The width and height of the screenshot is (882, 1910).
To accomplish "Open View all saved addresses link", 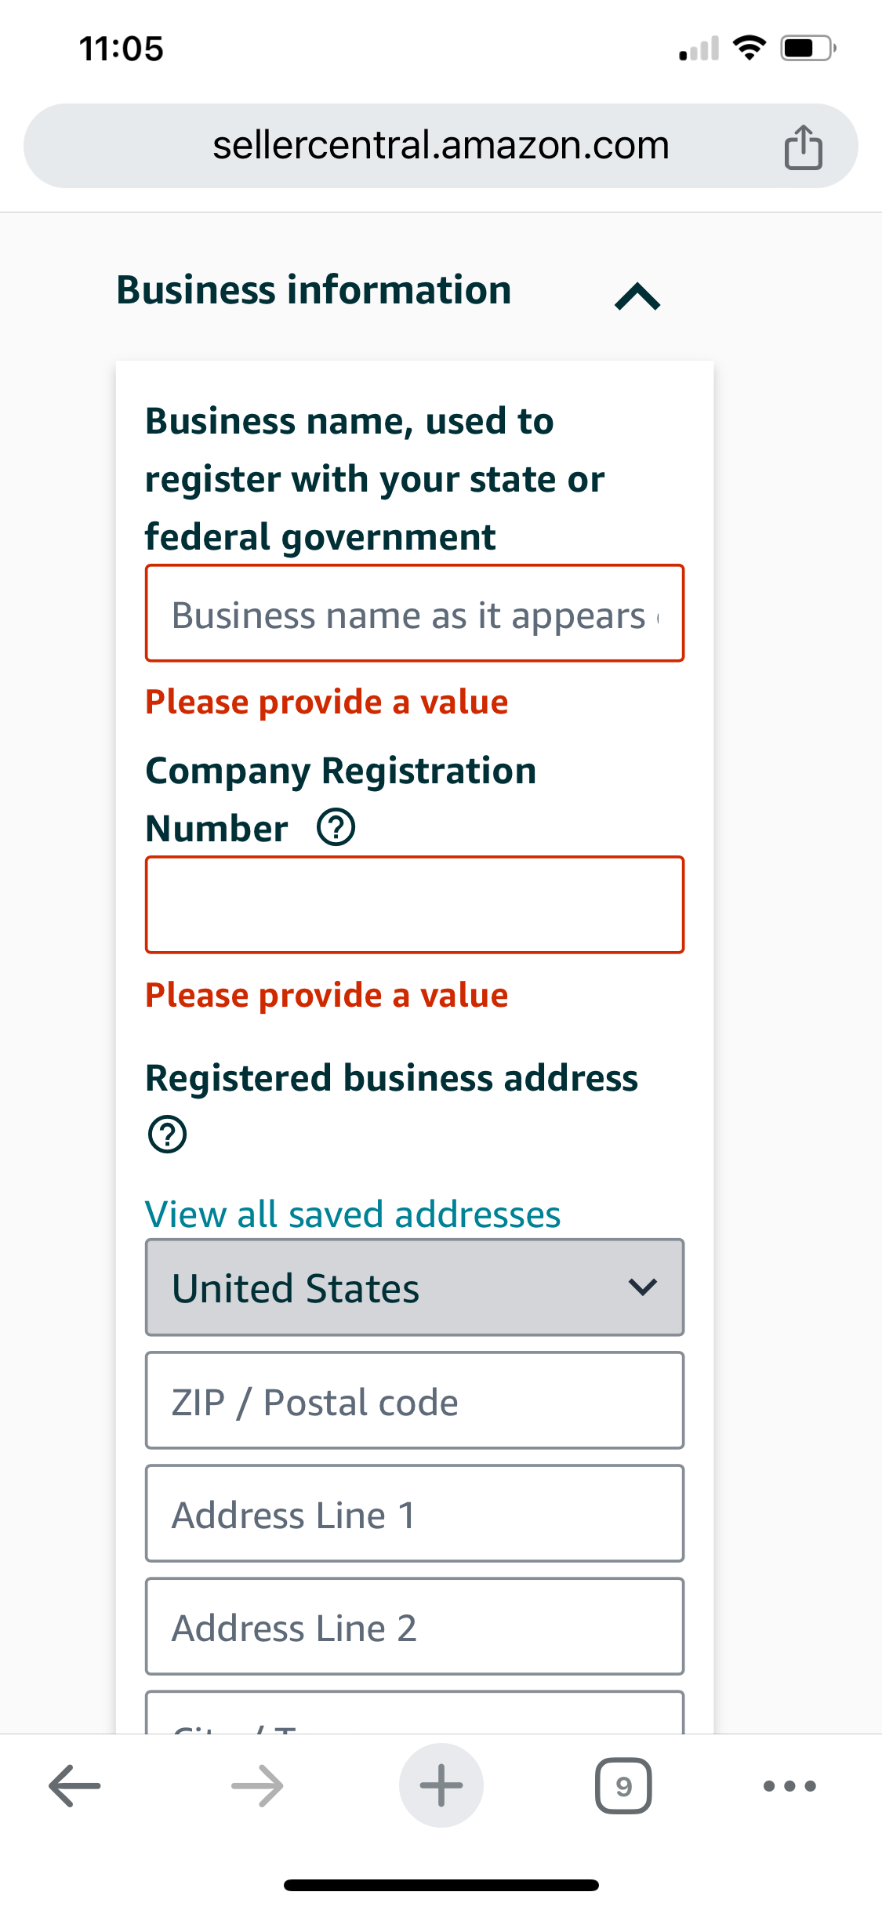I will [x=353, y=1214].
